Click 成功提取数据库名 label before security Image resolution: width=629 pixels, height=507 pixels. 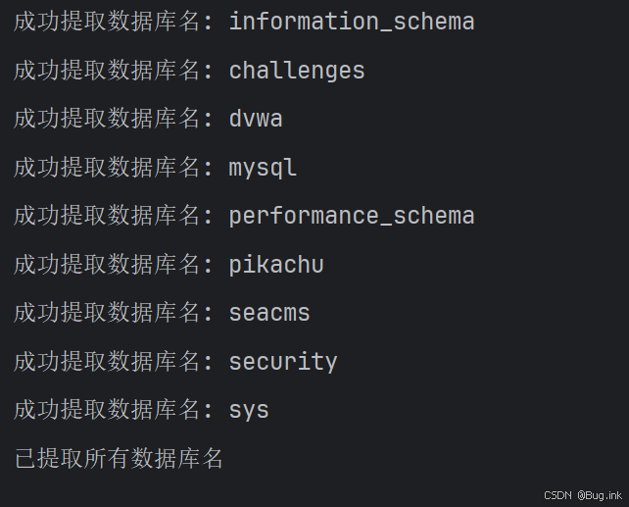coord(107,362)
